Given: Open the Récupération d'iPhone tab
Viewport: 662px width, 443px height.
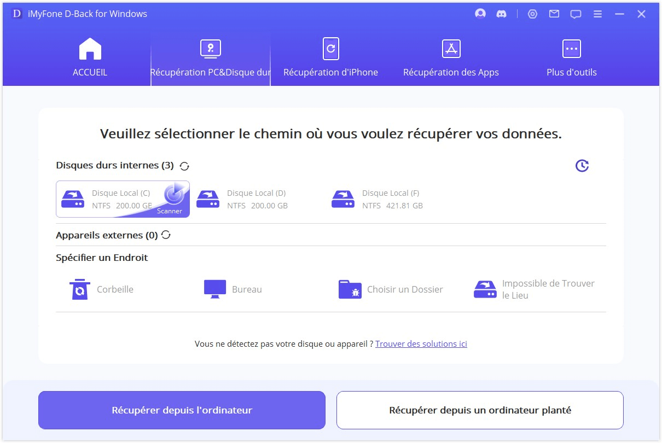Looking at the screenshot, I should 330,58.
